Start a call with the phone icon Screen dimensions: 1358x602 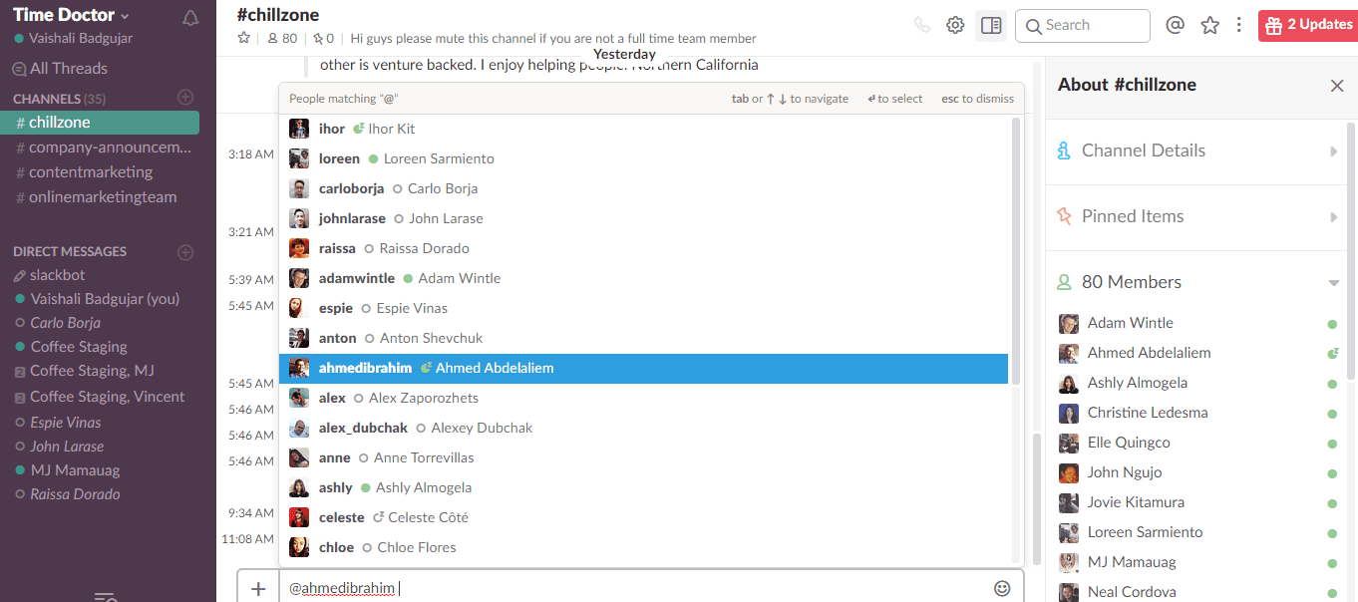(x=920, y=25)
